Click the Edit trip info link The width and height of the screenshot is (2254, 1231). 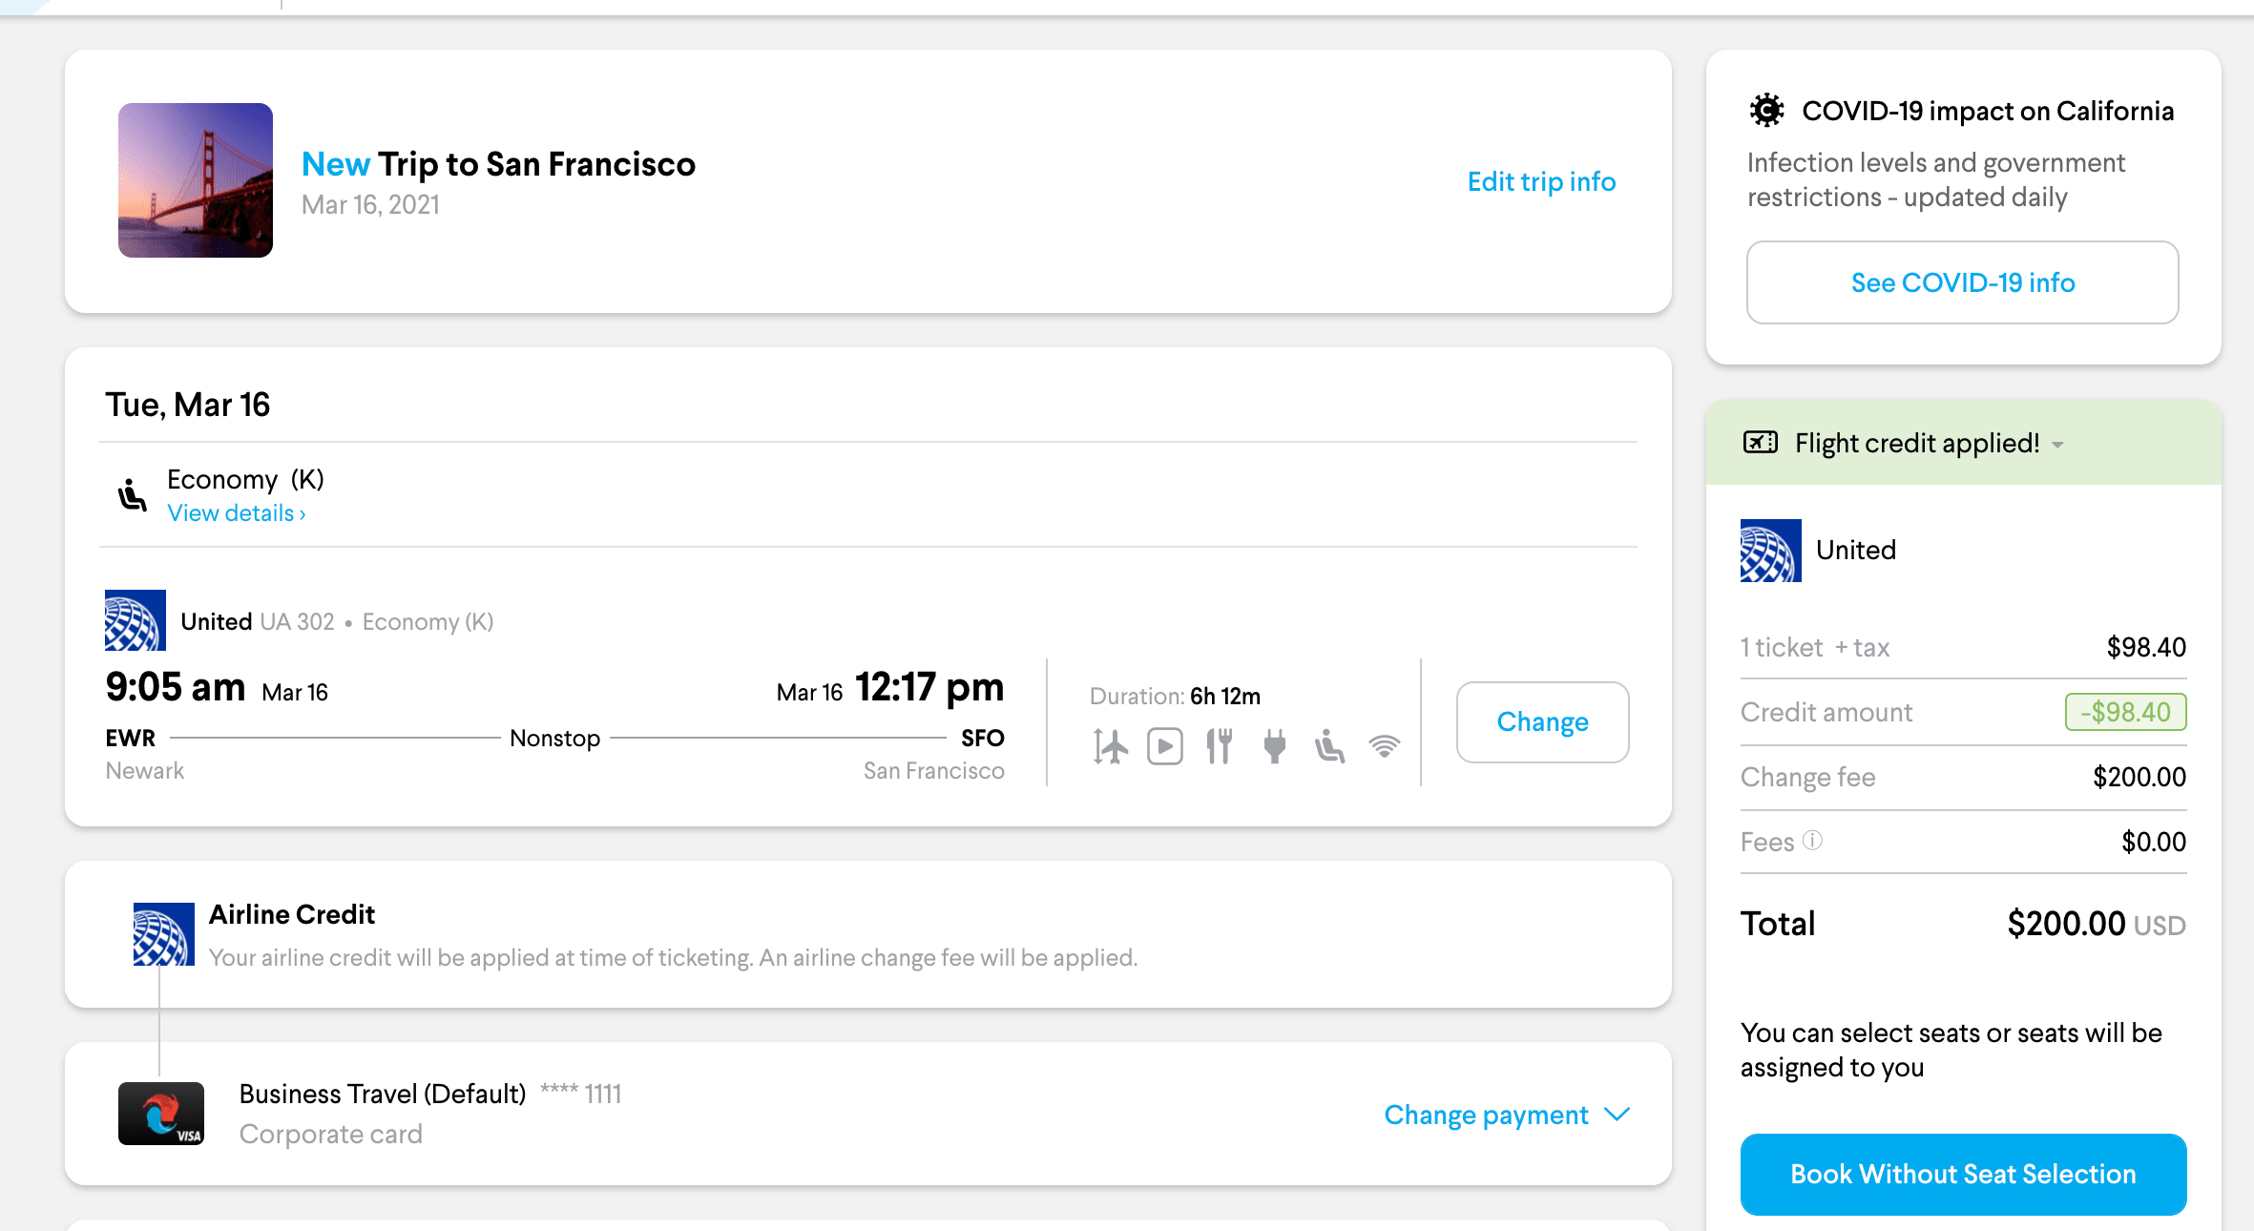point(1541,181)
